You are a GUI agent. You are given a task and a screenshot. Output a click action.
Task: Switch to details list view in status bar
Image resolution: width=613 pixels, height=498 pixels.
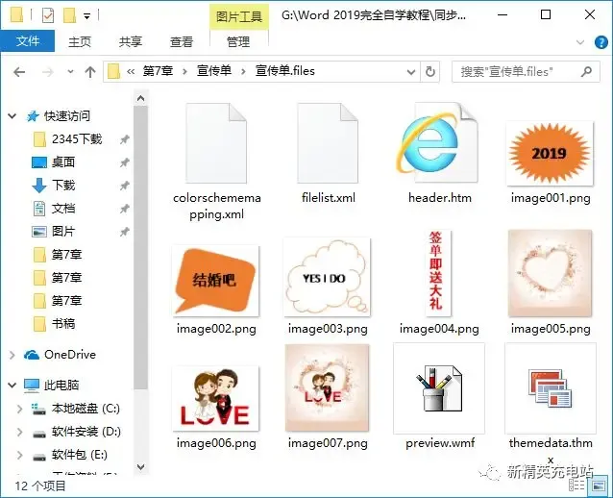pyautogui.click(x=576, y=486)
